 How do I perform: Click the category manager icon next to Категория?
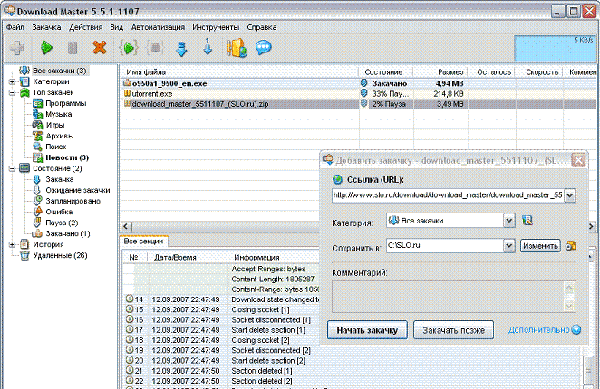(x=527, y=221)
